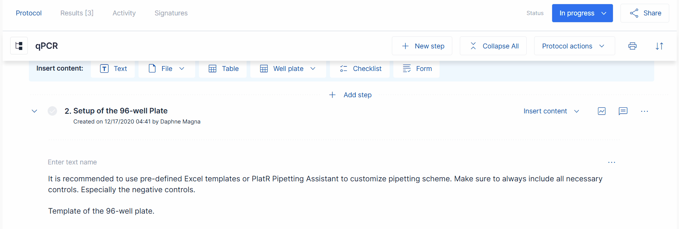The width and height of the screenshot is (679, 229).
Task: Switch to the Results tab
Action: [77, 13]
